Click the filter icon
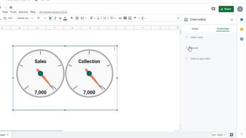Screen dimensions: 246x138 pyautogui.click(x=135, y=18)
